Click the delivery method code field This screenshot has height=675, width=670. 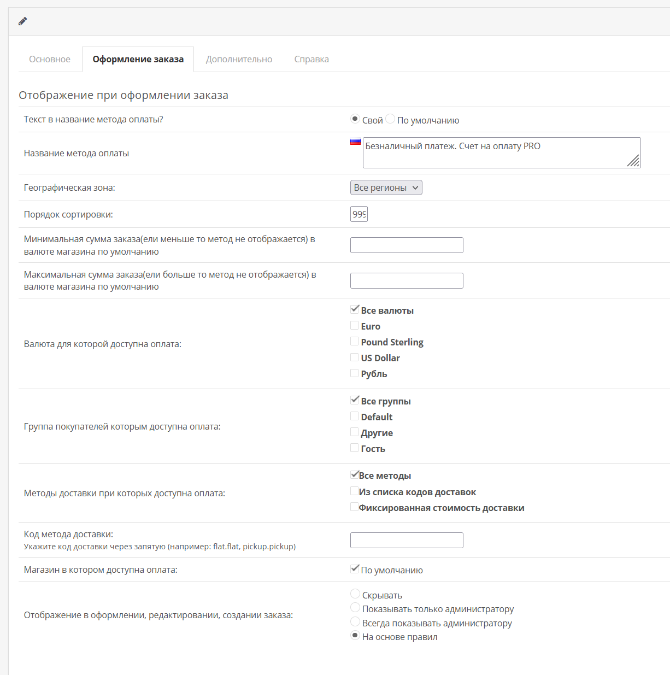[x=407, y=541]
